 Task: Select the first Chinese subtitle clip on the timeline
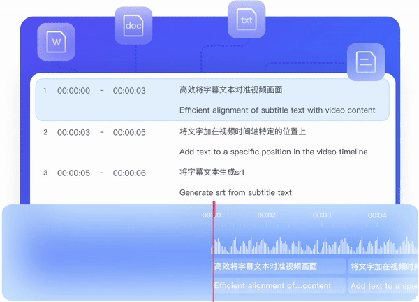(279, 266)
